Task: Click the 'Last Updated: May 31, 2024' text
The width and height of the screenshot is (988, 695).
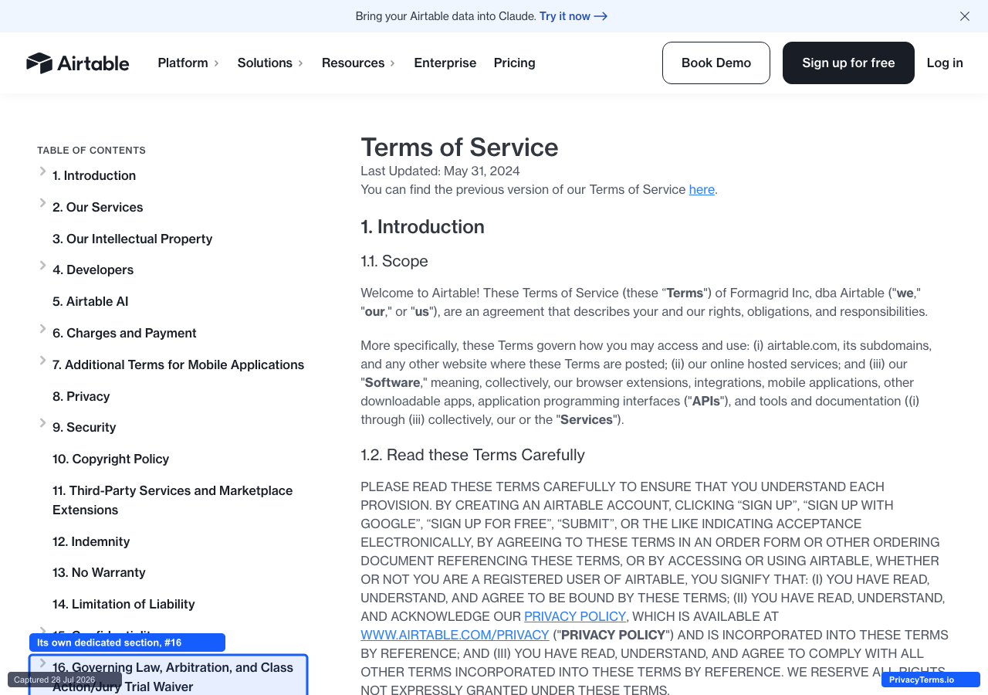Action: tap(440, 171)
